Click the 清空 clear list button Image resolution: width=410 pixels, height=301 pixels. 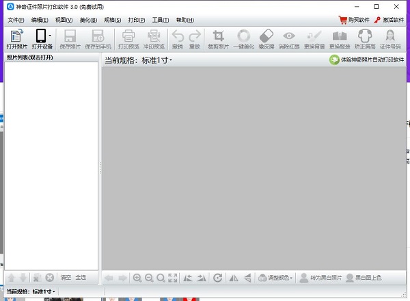66,278
